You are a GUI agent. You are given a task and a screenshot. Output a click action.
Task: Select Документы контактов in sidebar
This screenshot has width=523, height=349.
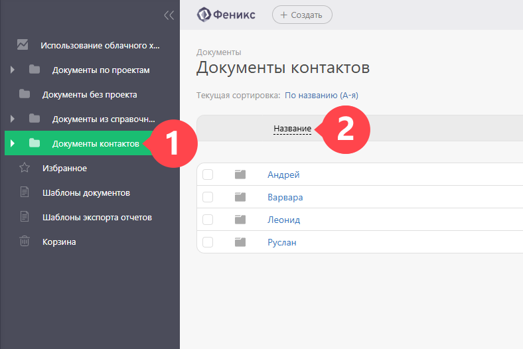pyautogui.click(x=96, y=144)
